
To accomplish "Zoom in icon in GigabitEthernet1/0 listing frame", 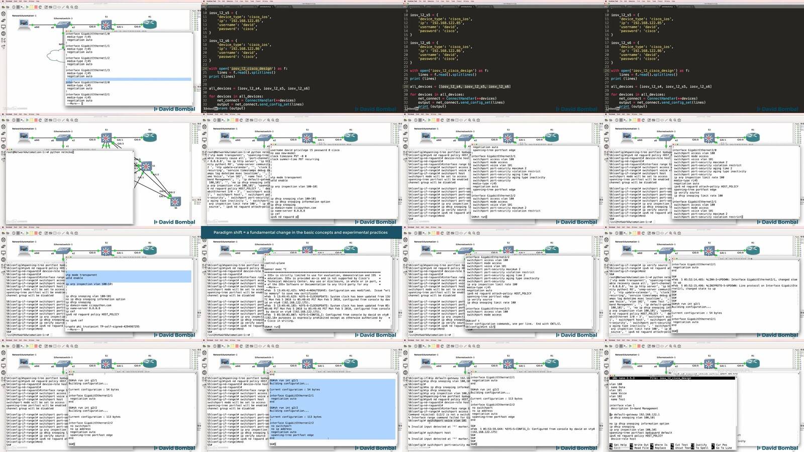I will pyautogui.click(x=67, y=7).
